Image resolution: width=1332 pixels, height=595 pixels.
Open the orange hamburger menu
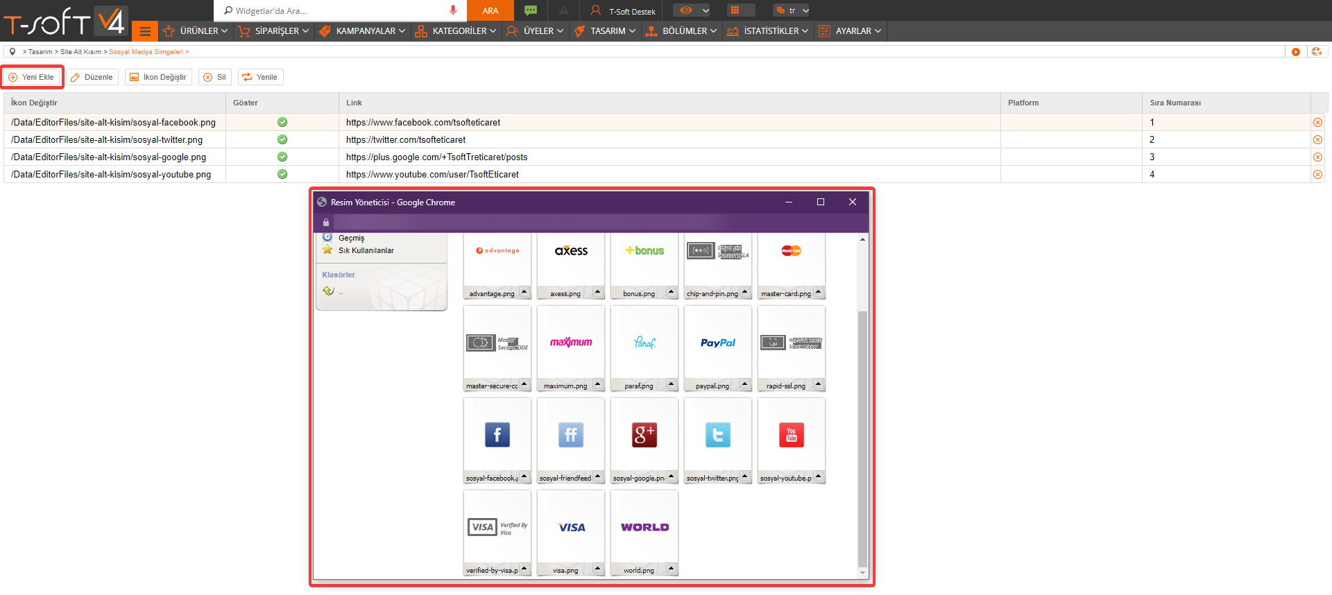coord(145,31)
